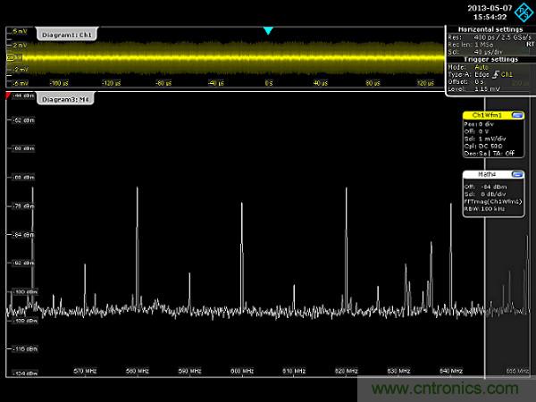Click the Math4 RBW 100 kHz setting

point(485,209)
